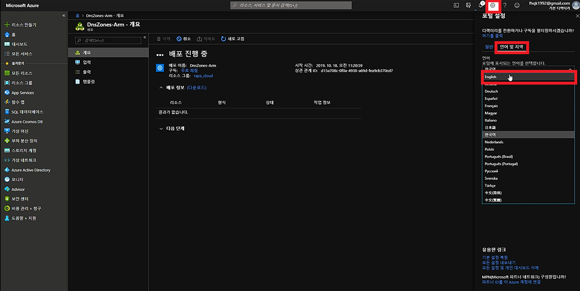Choose Русский in the language list
This screenshot has width=580, height=291.
[528, 171]
